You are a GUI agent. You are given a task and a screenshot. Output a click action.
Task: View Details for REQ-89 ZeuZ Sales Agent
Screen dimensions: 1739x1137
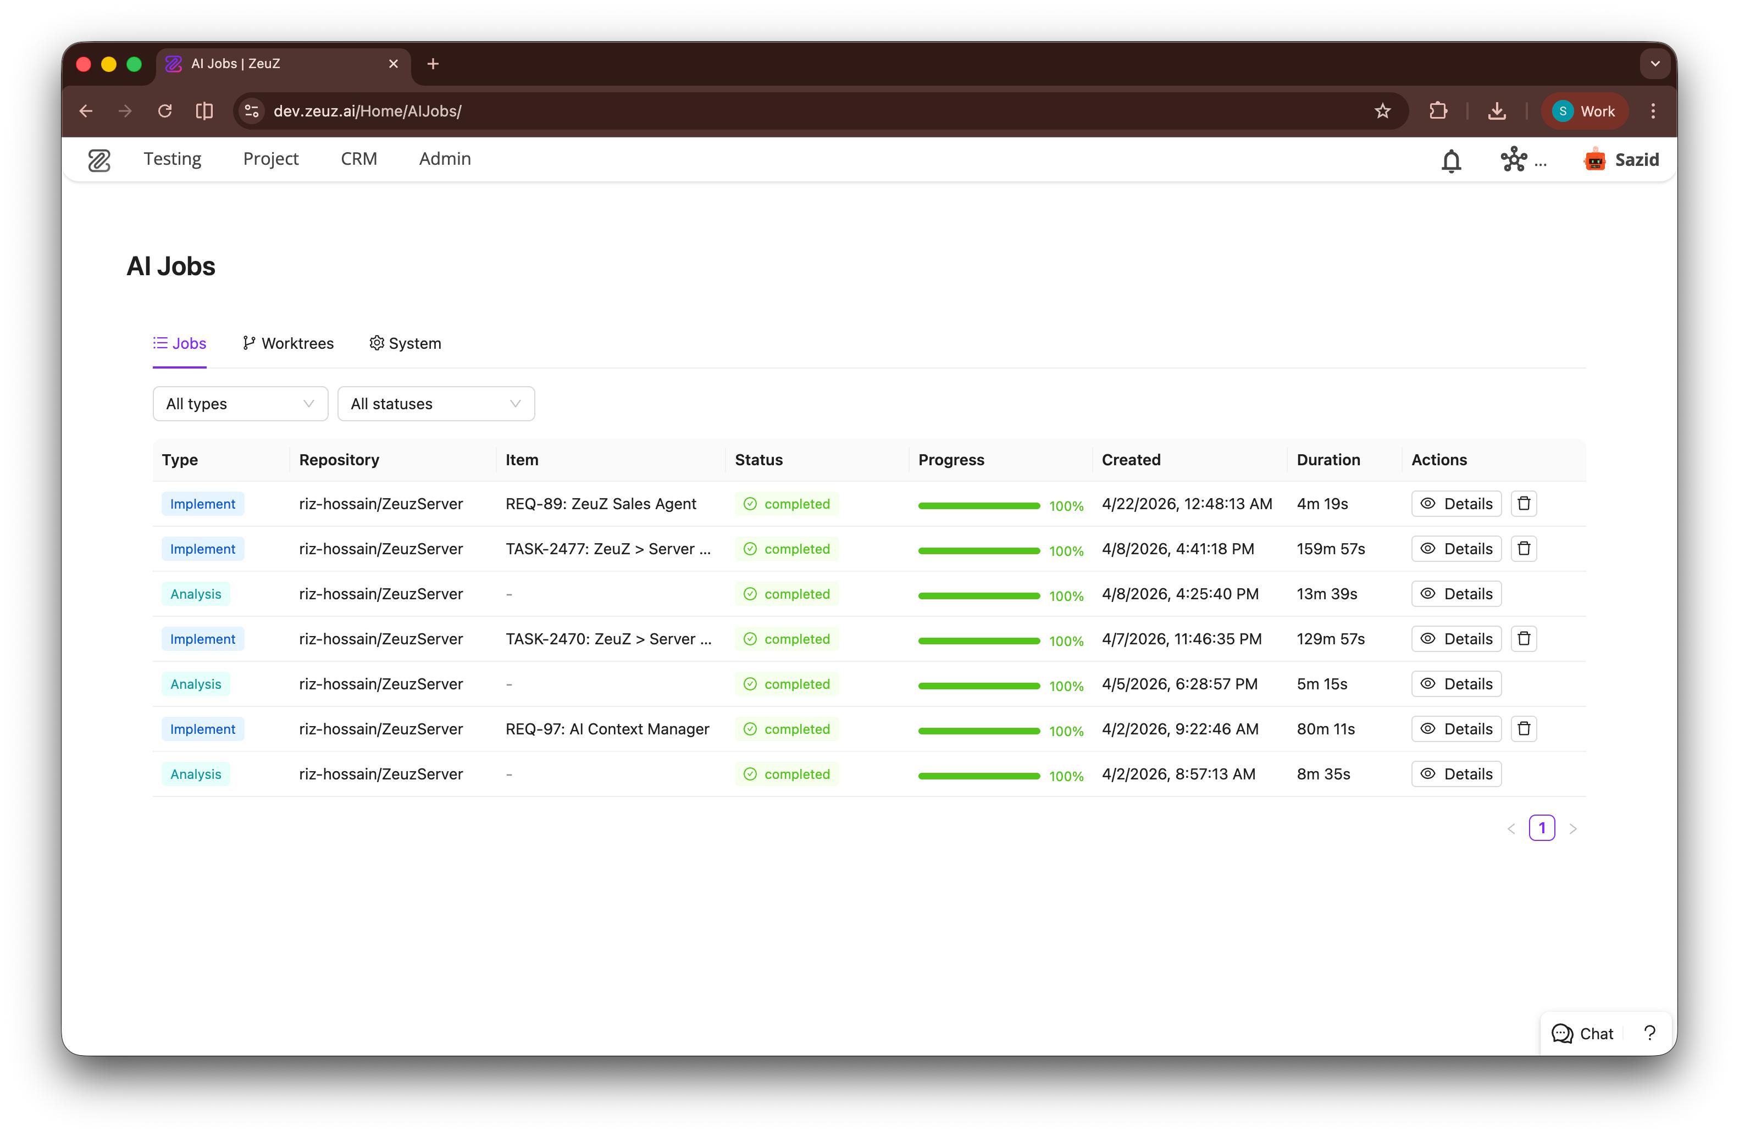coord(1456,504)
